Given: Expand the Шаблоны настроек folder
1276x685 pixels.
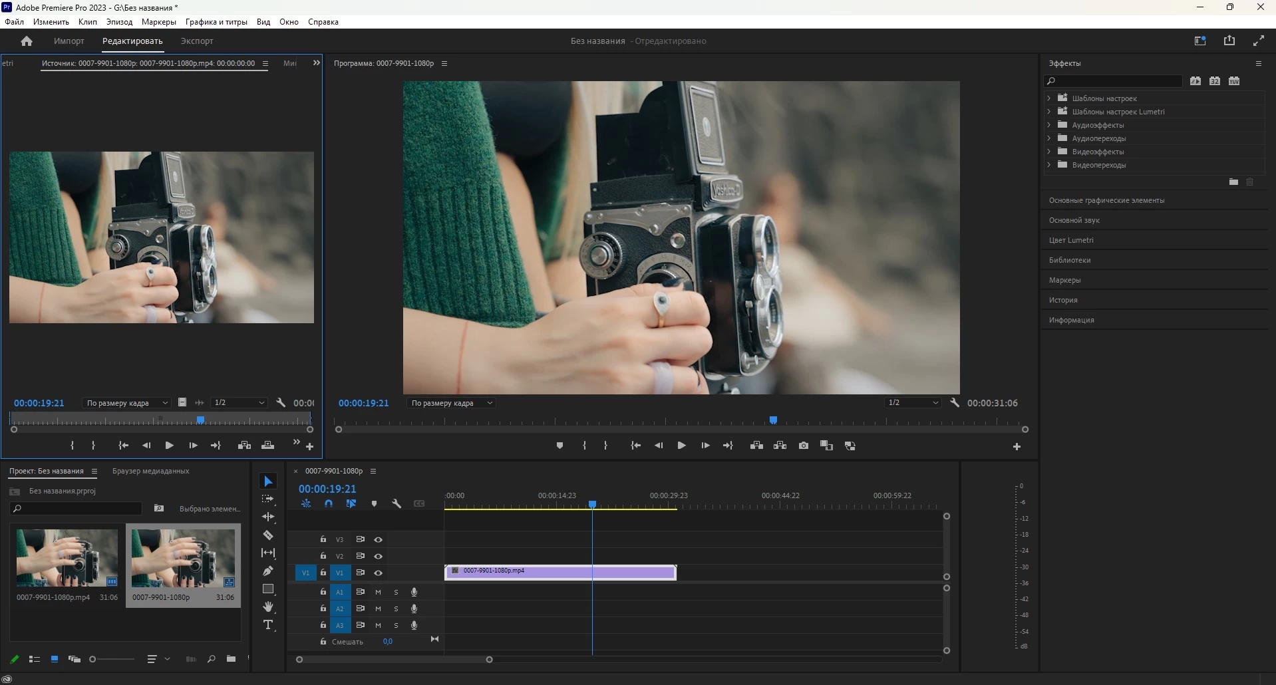Looking at the screenshot, I should click(x=1049, y=98).
